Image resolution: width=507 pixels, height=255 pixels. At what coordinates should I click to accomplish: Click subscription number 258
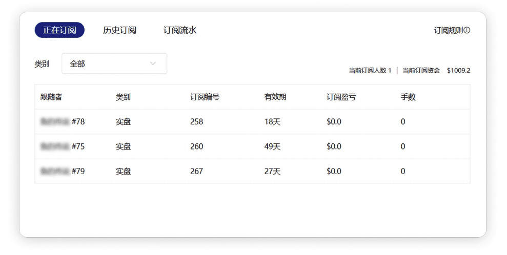(x=196, y=122)
